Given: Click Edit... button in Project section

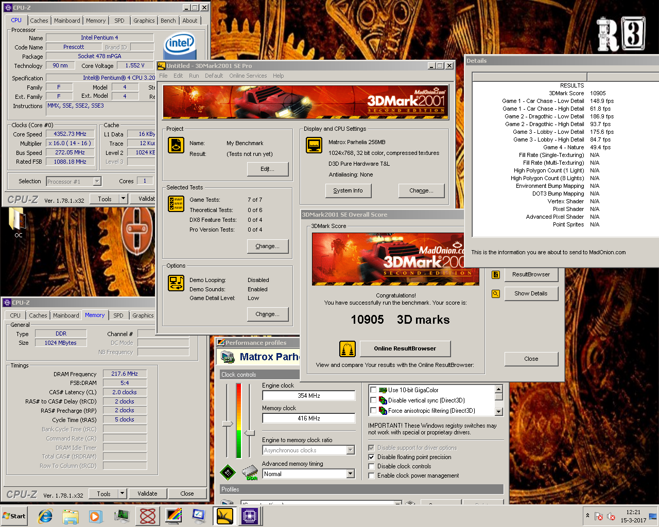Looking at the screenshot, I should [267, 169].
